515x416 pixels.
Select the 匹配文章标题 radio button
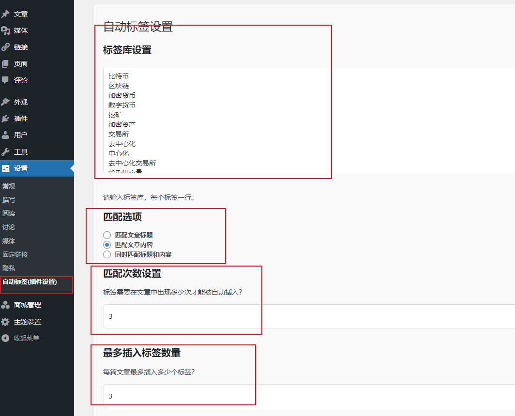pos(107,235)
